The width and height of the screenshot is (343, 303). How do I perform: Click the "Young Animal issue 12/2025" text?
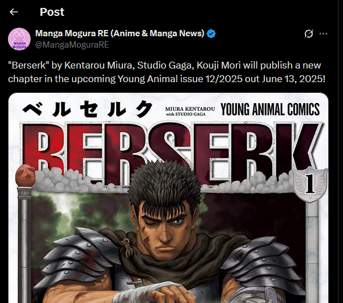coord(180,79)
